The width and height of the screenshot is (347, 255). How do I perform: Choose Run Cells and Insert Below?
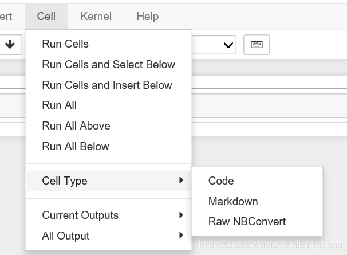pyautogui.click(x=107, y=85)
